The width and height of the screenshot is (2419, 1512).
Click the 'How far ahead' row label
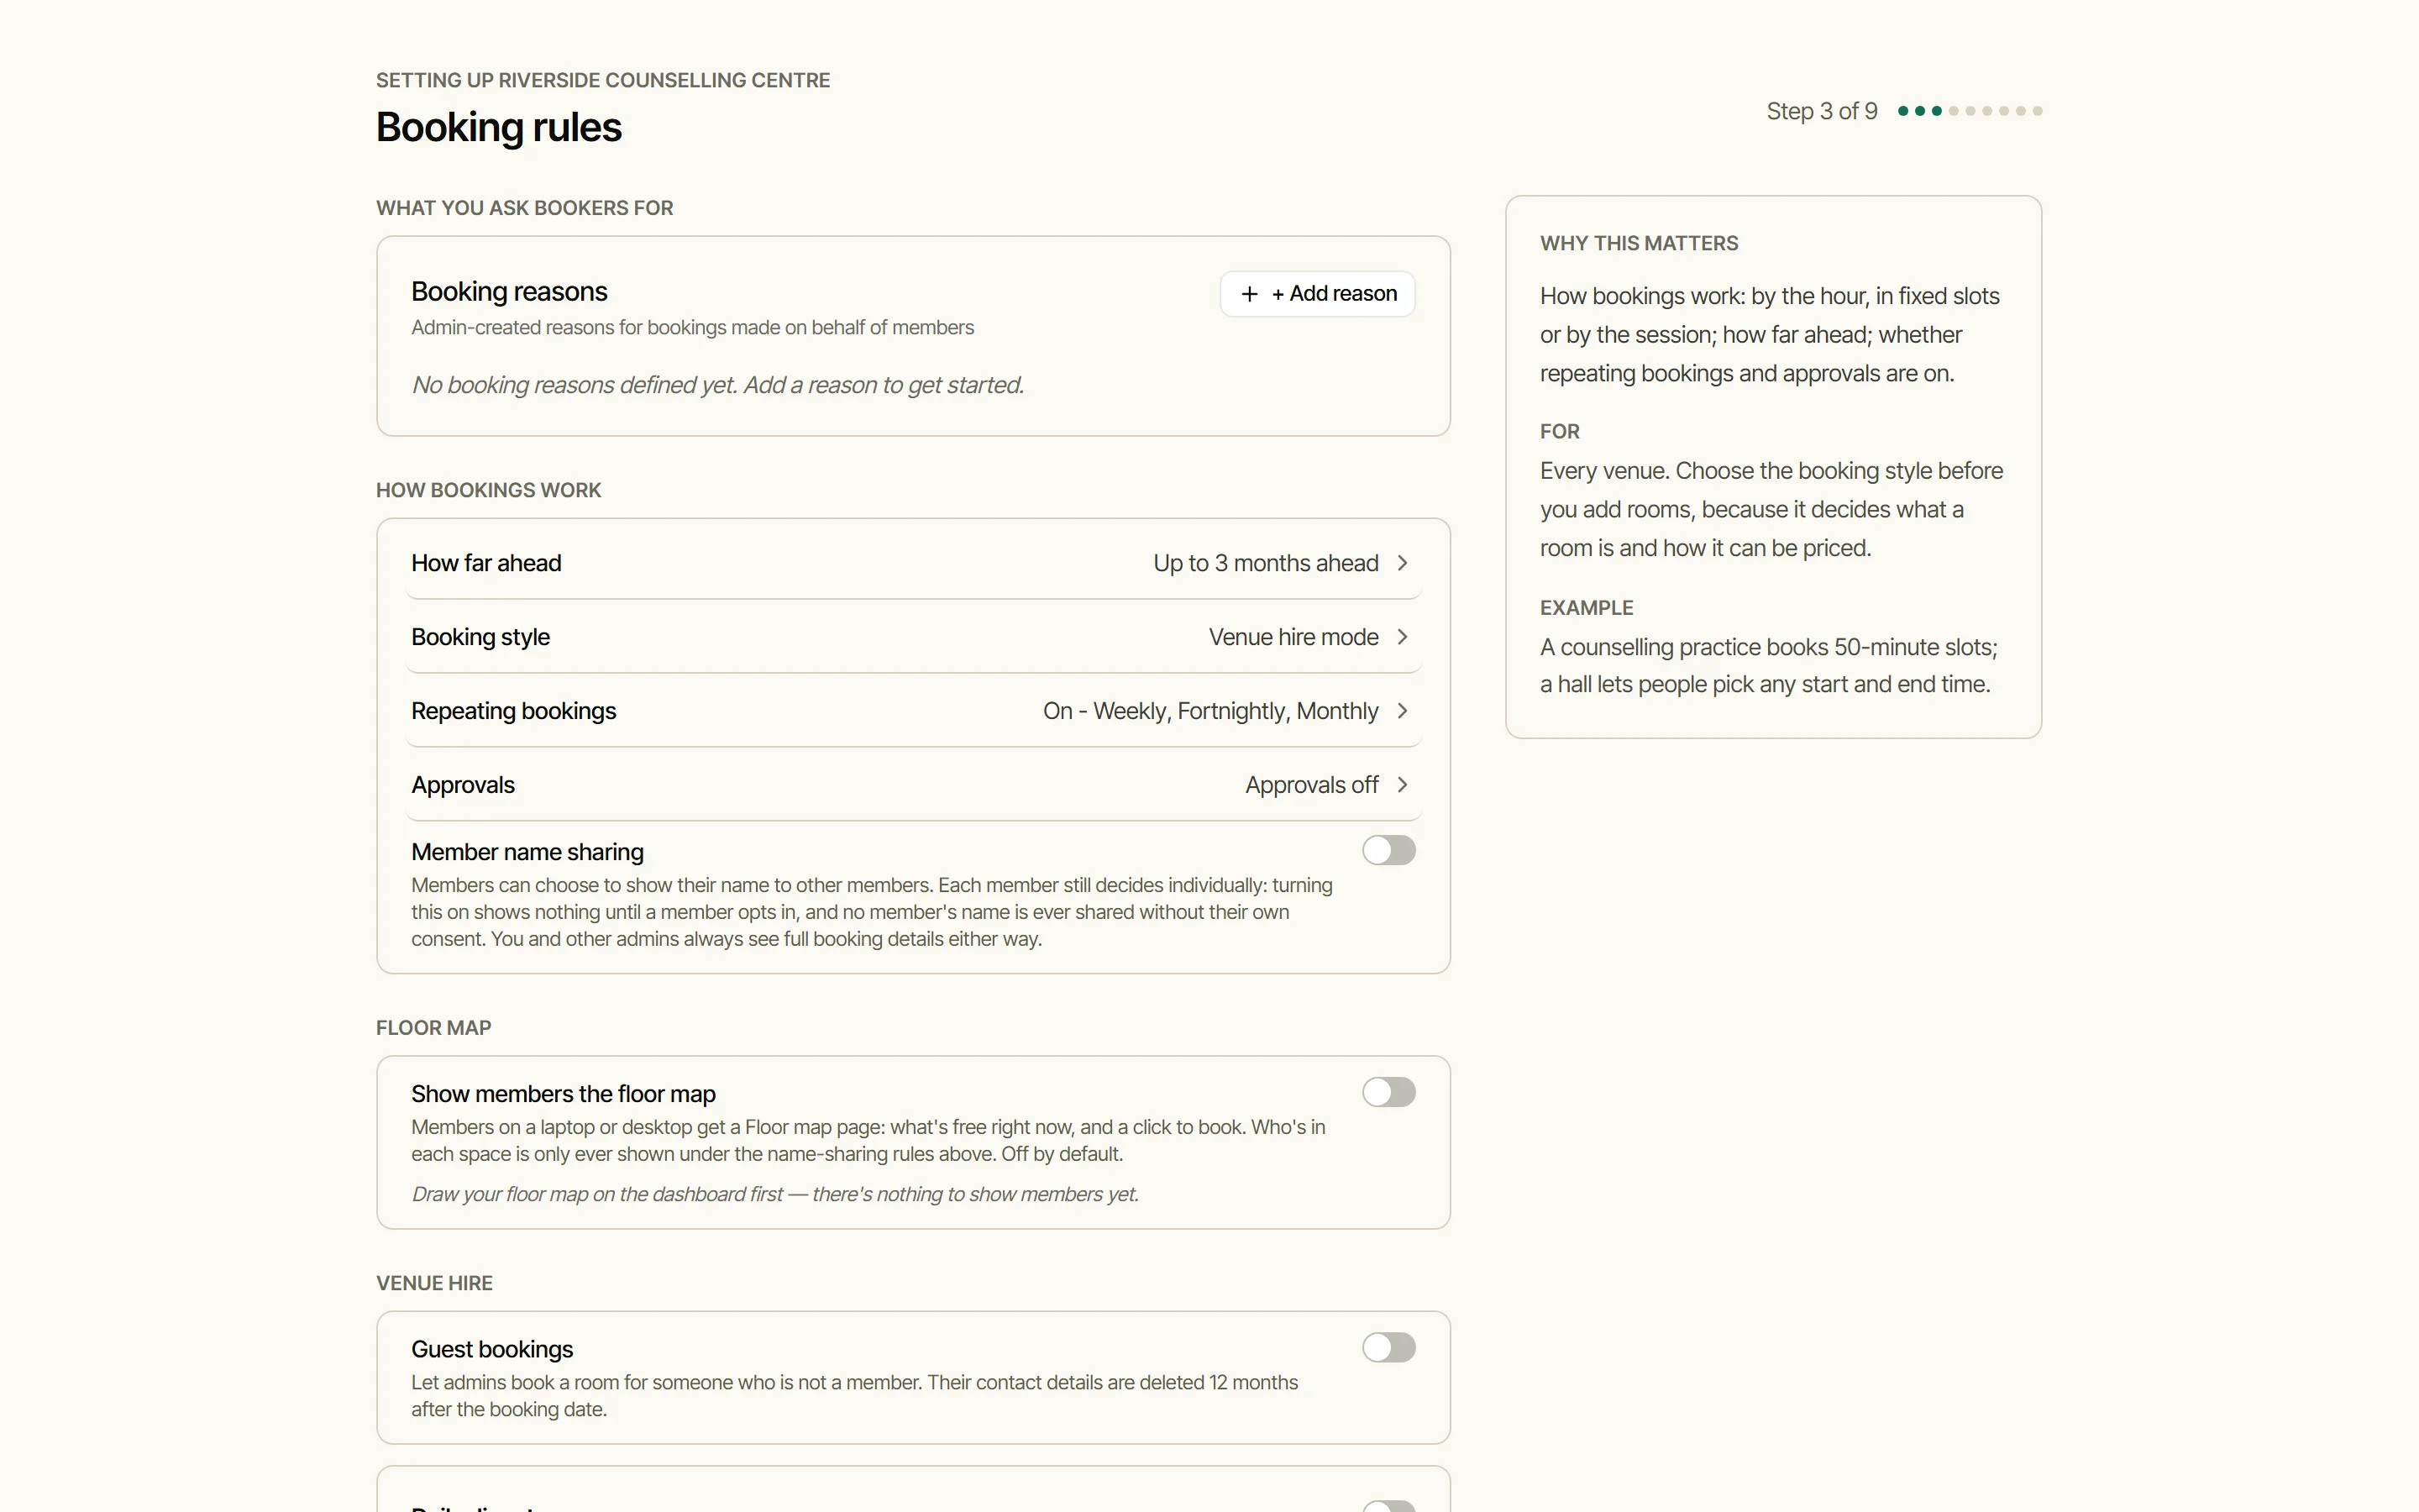point(485,563)
